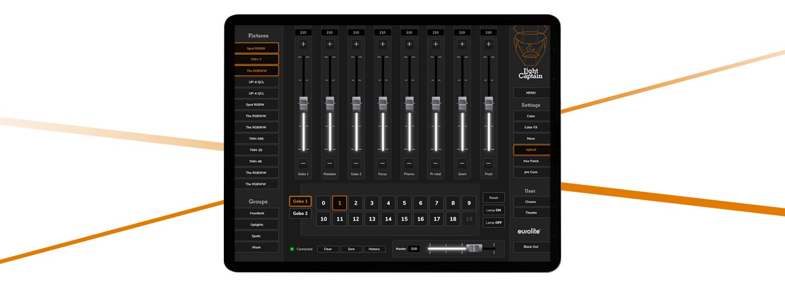Choose gobo number 14 in the grid

click(388, 219)
